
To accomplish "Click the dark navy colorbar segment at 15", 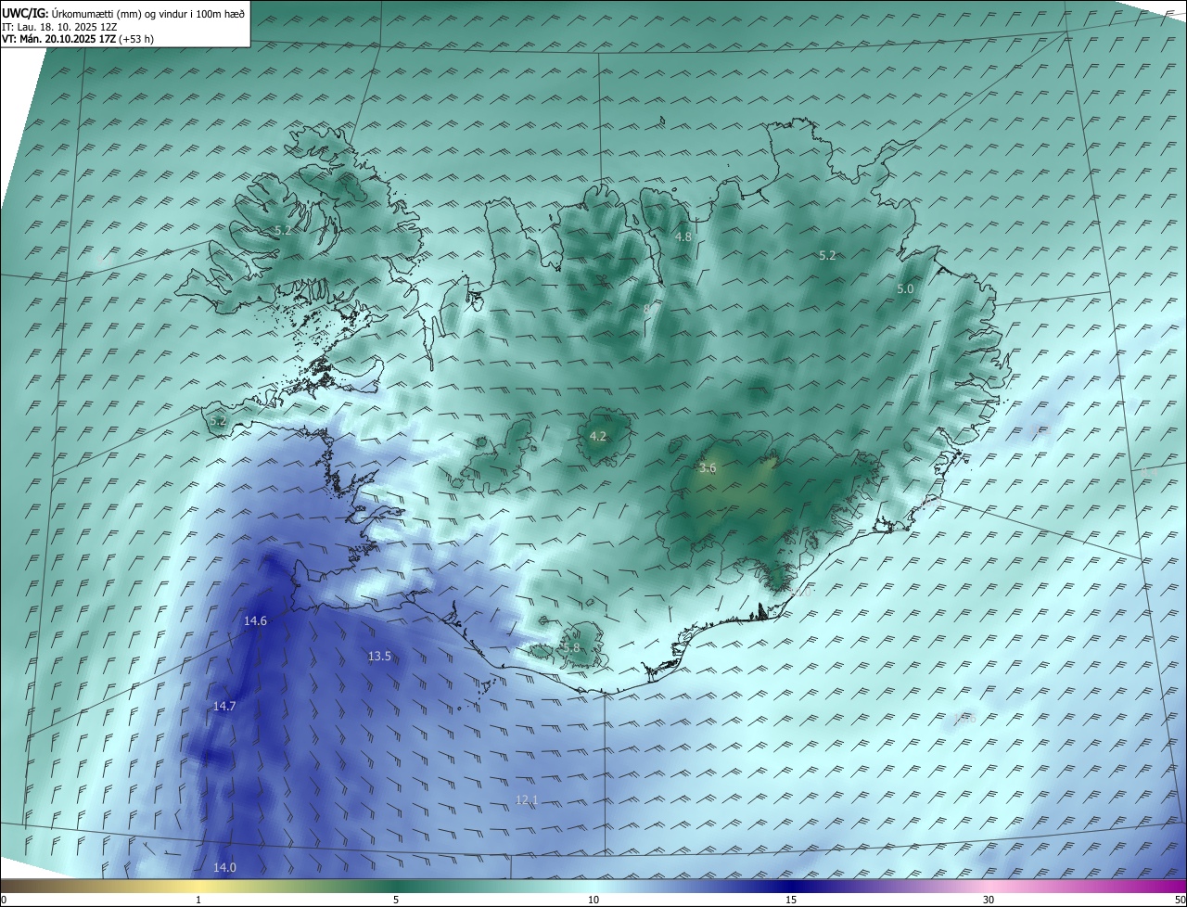I will coord(791,887).
